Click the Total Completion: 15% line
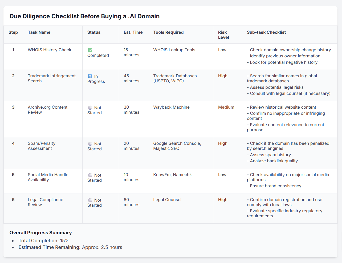This screenshot has width=342, height=263. 44,241
